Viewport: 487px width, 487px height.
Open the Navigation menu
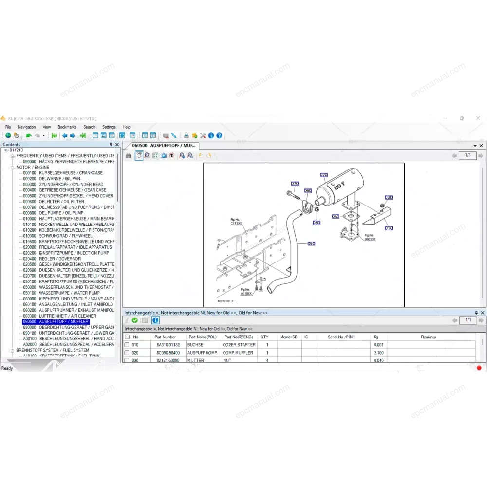[27, 127]
